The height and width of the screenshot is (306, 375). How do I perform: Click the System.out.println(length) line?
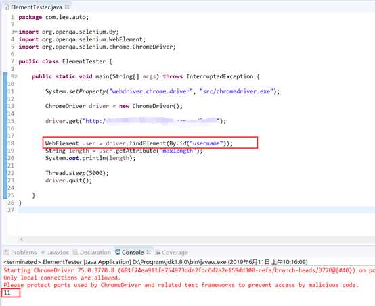click(x=91, y=158)
